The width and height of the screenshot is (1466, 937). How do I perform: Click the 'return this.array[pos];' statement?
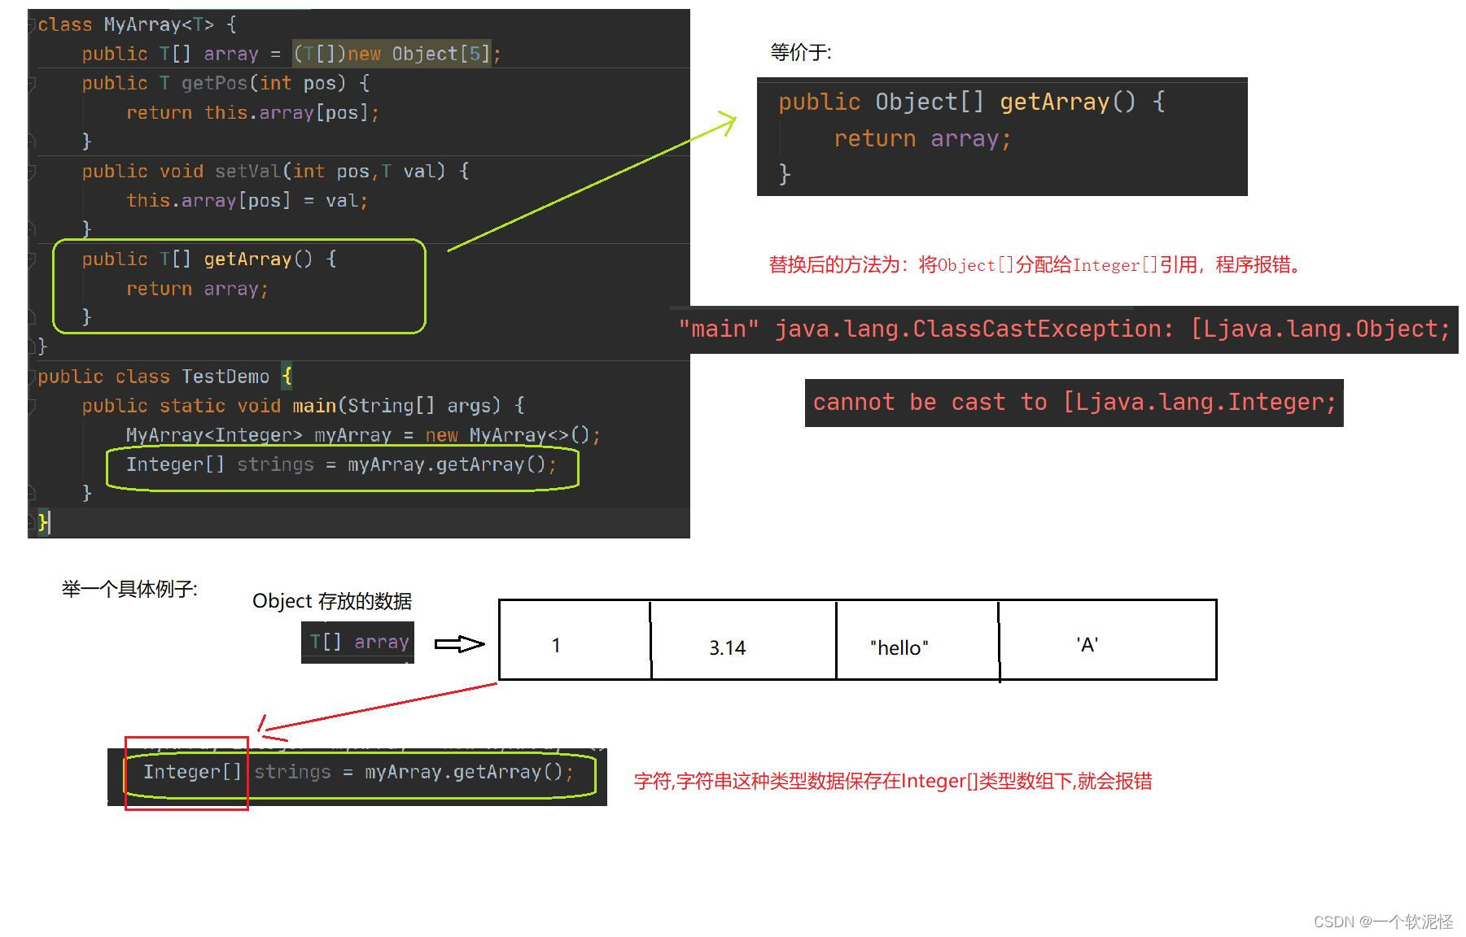(252, 112)
